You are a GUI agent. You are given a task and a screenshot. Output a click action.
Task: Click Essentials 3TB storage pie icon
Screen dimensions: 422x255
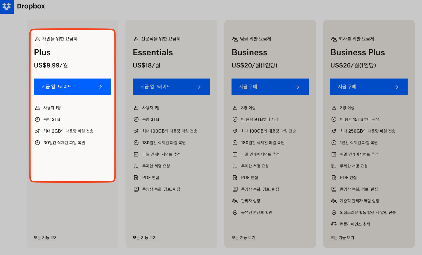click(136, 119)
